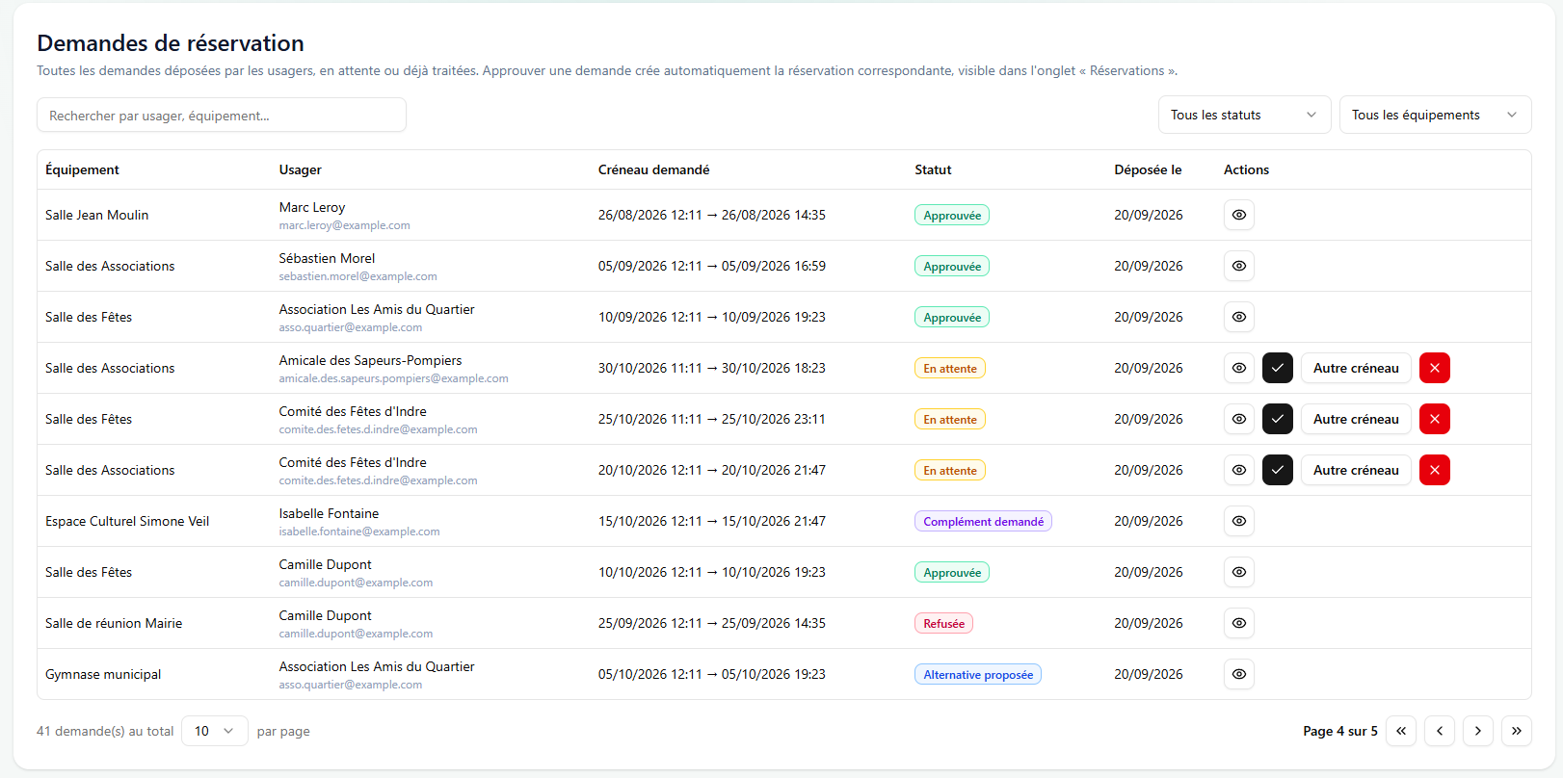Open the 'Tous les statuts' filter dropdown

(1244, 115)
